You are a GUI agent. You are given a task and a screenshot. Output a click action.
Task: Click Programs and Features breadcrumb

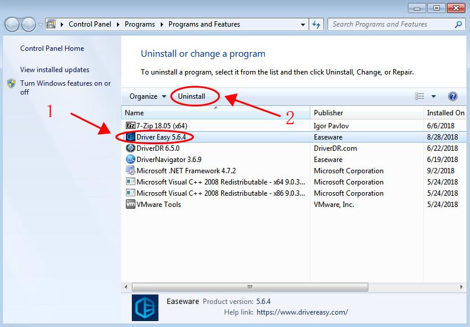point(204,24)
